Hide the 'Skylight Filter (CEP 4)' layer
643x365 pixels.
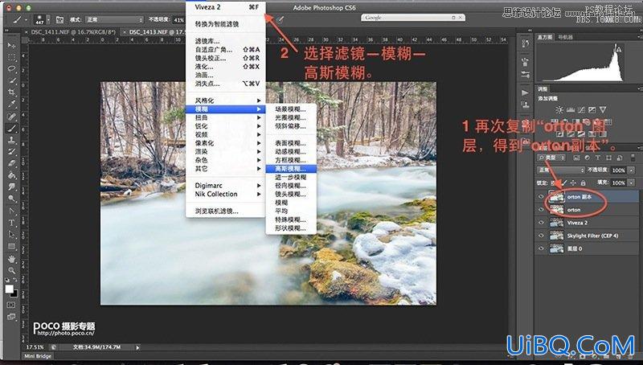[541, 236]
